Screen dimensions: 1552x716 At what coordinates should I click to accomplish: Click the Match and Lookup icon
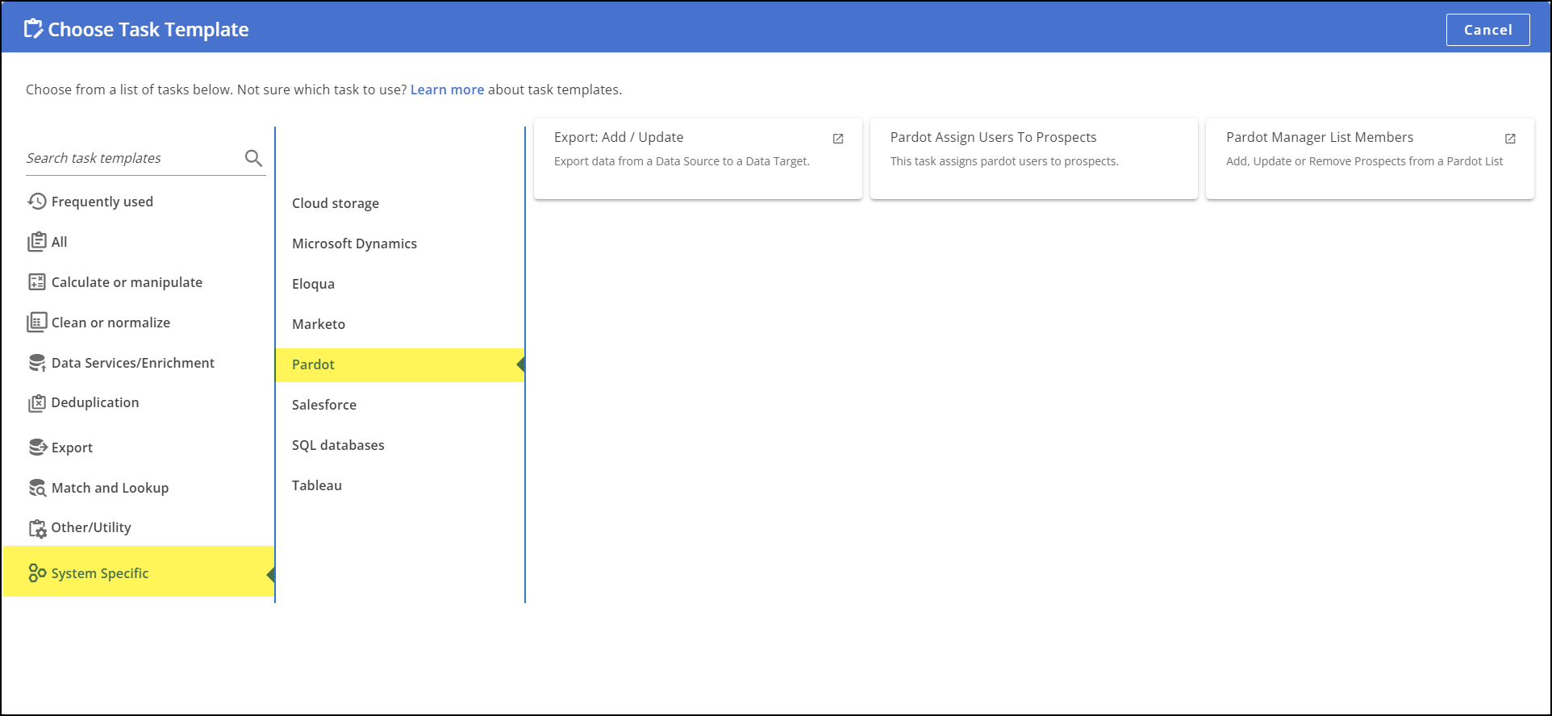38,488
